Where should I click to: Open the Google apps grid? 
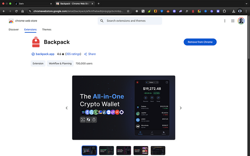pos(232,21)
